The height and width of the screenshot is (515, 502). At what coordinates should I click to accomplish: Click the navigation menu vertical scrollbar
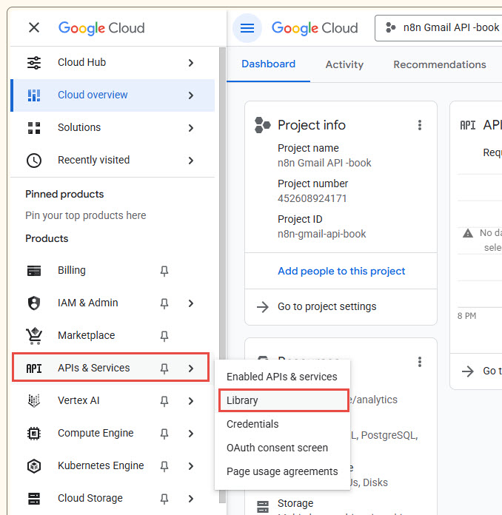222,222
